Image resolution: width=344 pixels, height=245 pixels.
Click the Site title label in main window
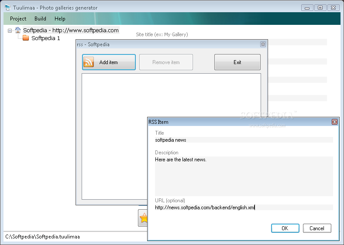pyautogui.click(x=162, y=34)
